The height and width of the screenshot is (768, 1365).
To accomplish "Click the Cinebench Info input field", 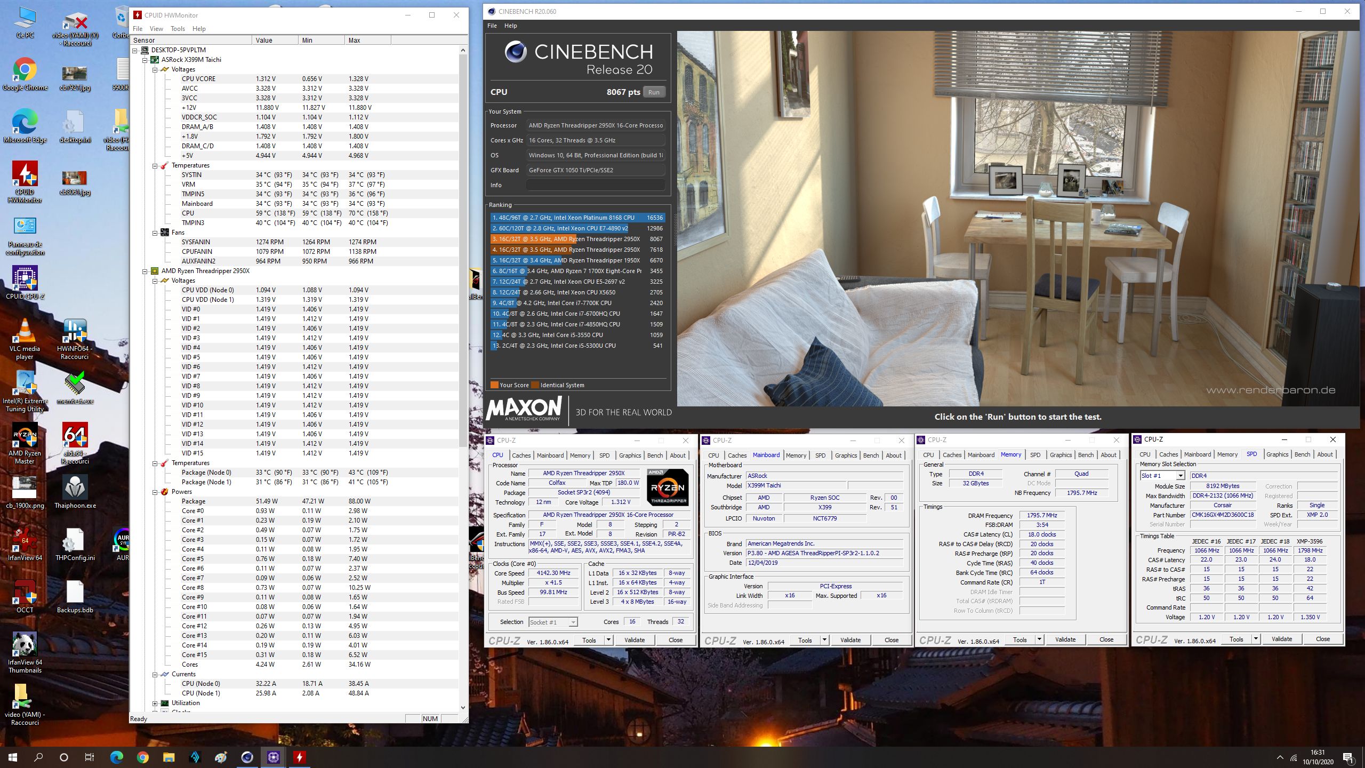I will pos(596,185).
